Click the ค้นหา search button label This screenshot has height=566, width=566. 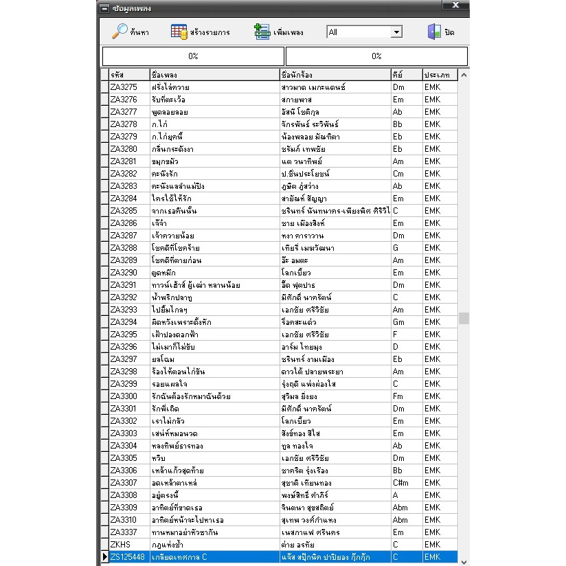(139, 32)
